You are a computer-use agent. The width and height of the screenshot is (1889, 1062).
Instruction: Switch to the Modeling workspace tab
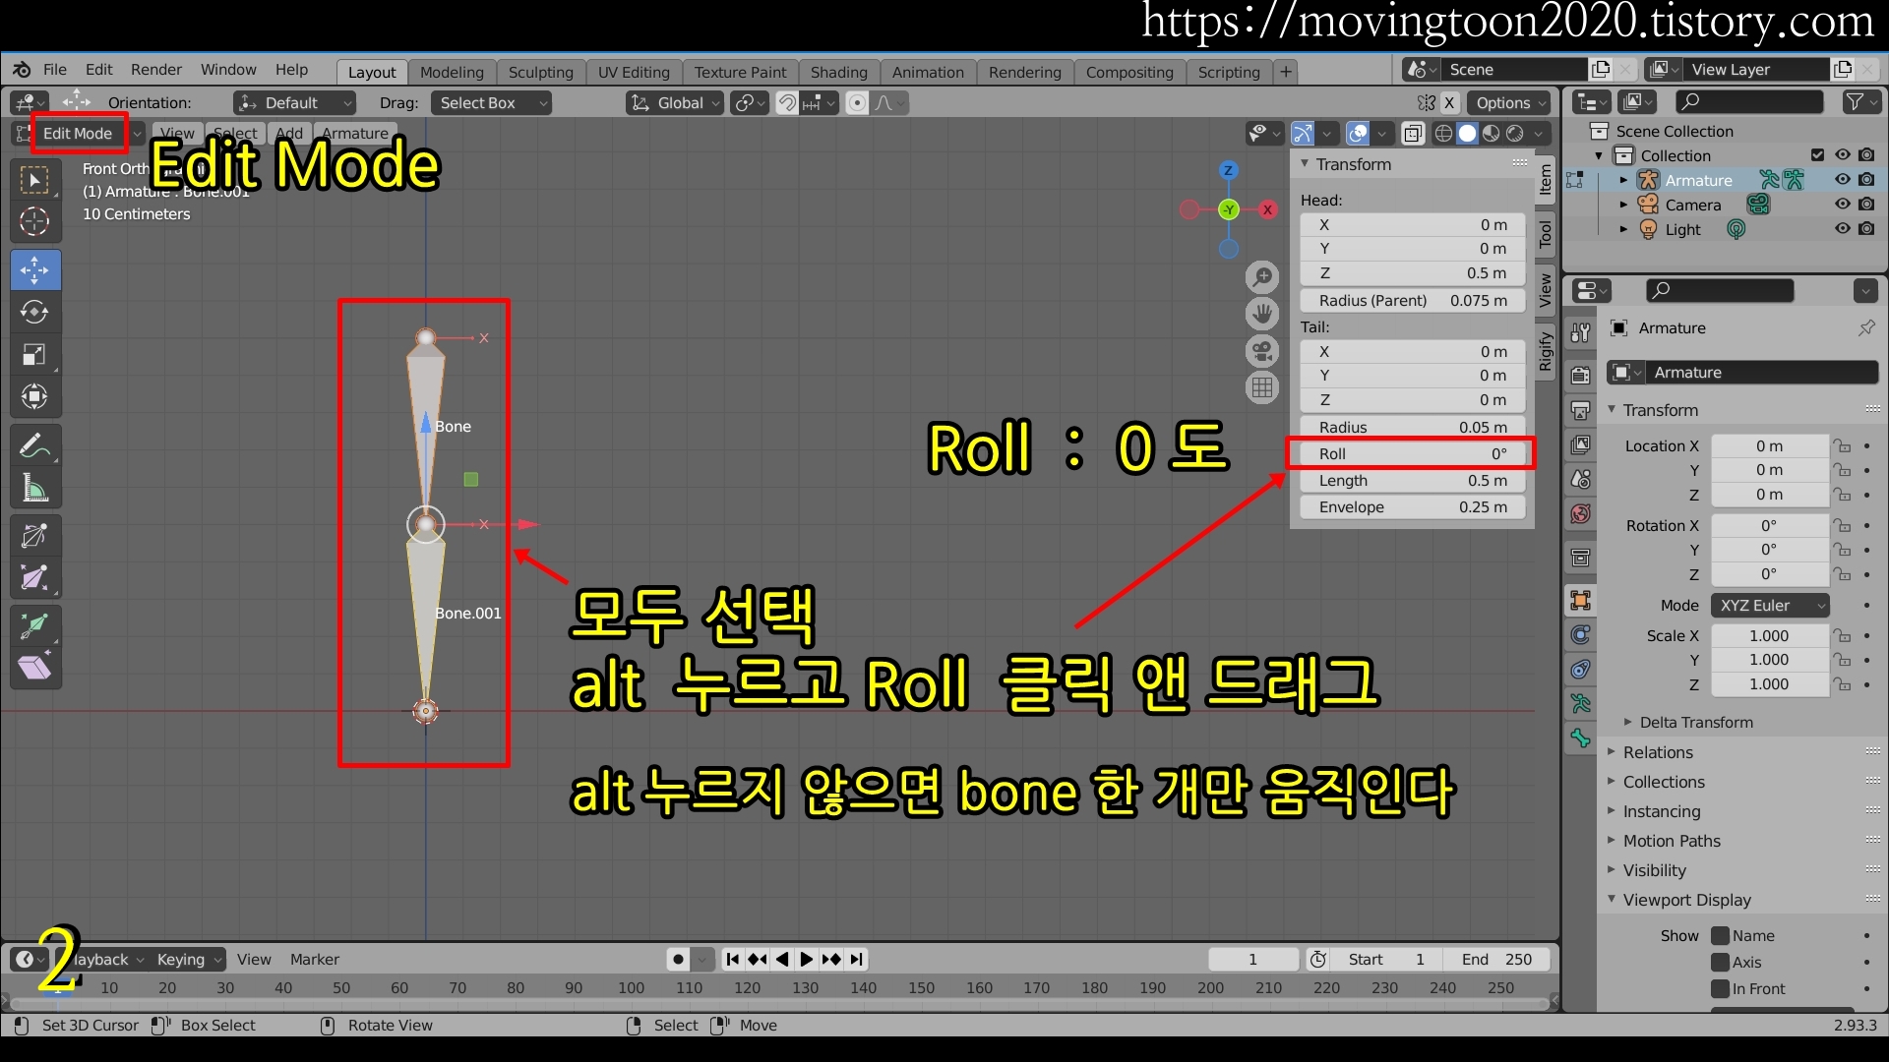(452, 72)
